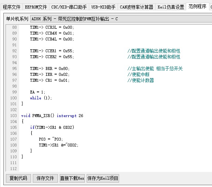This screenshot has width=212, height=187.
Task: Open the EEPROM文件 tab
Action: pyautogui.click(x=36, y=7)
